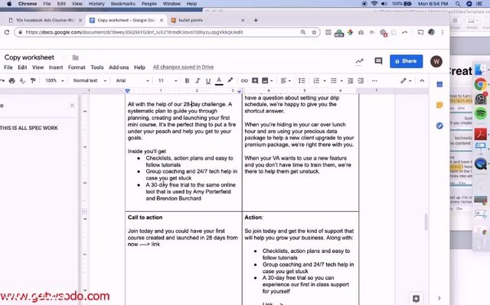Click the Chrome address bar URL
This screenshot has width=490, height=305.
click(135, 32)
